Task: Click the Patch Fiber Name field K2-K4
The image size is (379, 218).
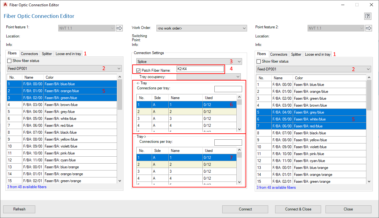Action: coord(200,69)
